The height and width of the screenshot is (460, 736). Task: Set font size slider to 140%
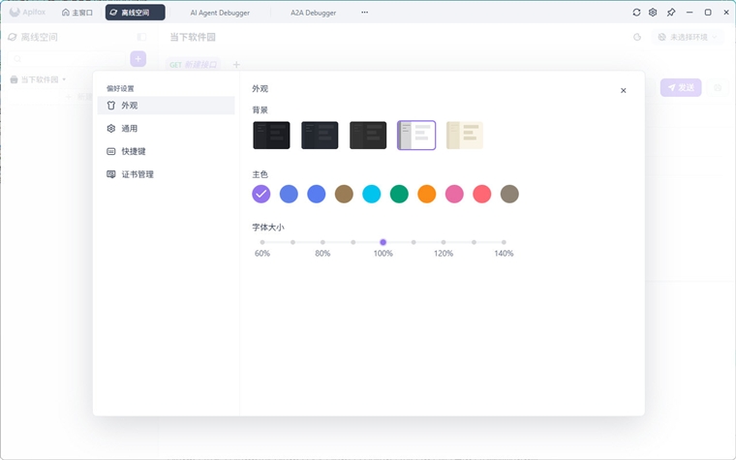tap(504, 242)
